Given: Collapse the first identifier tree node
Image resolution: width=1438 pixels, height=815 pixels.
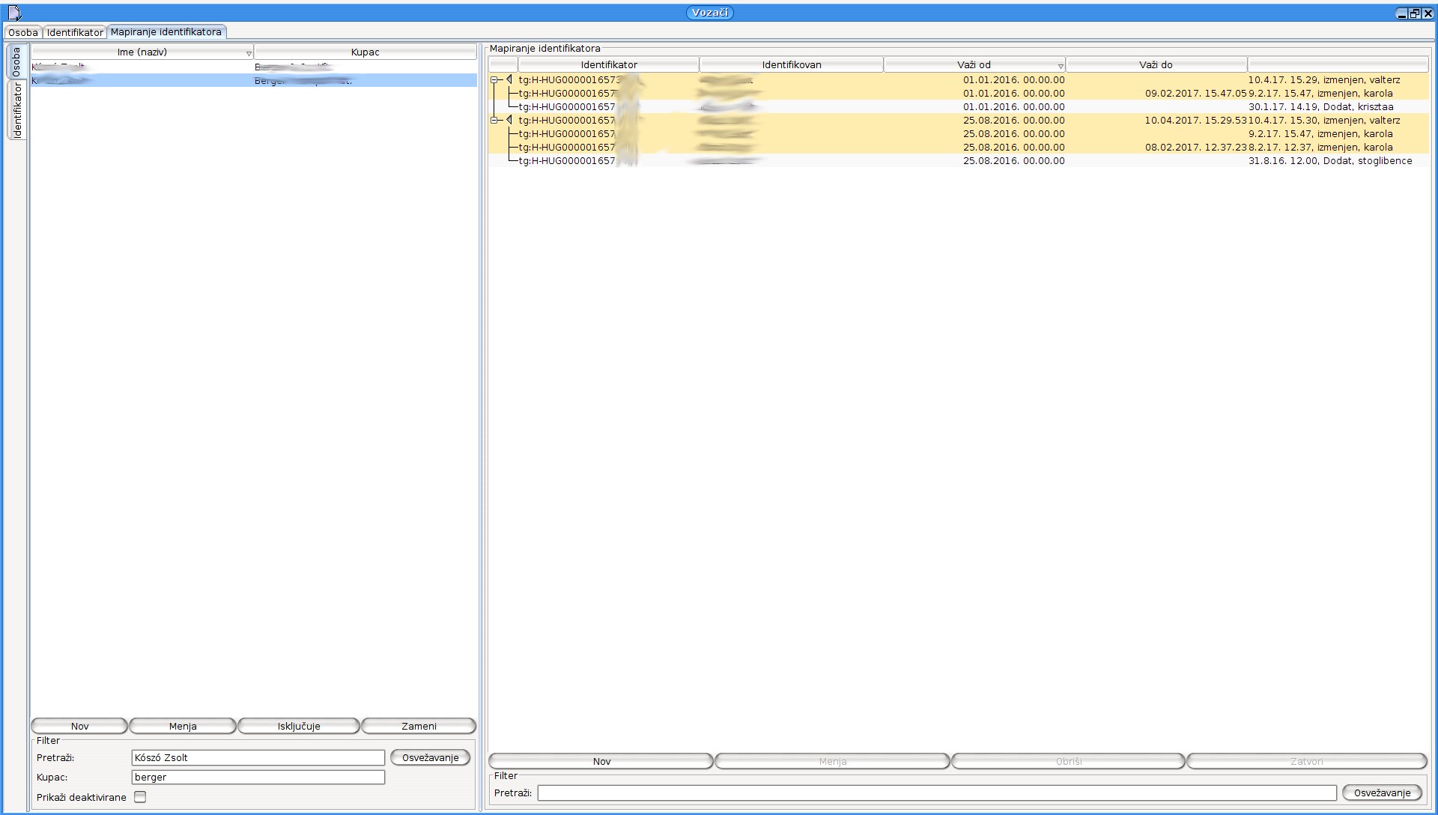Looking at the screenshot, I should pyautogui.click(x=494, y=79).
